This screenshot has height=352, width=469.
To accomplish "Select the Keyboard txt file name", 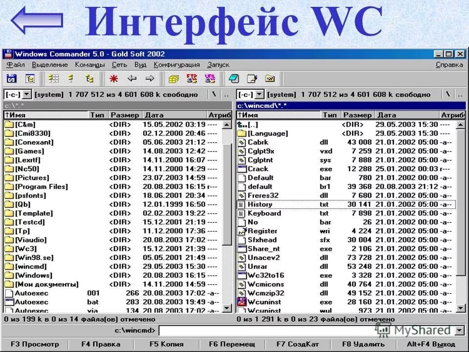I will pyautogui.click(x=264, y=214).
